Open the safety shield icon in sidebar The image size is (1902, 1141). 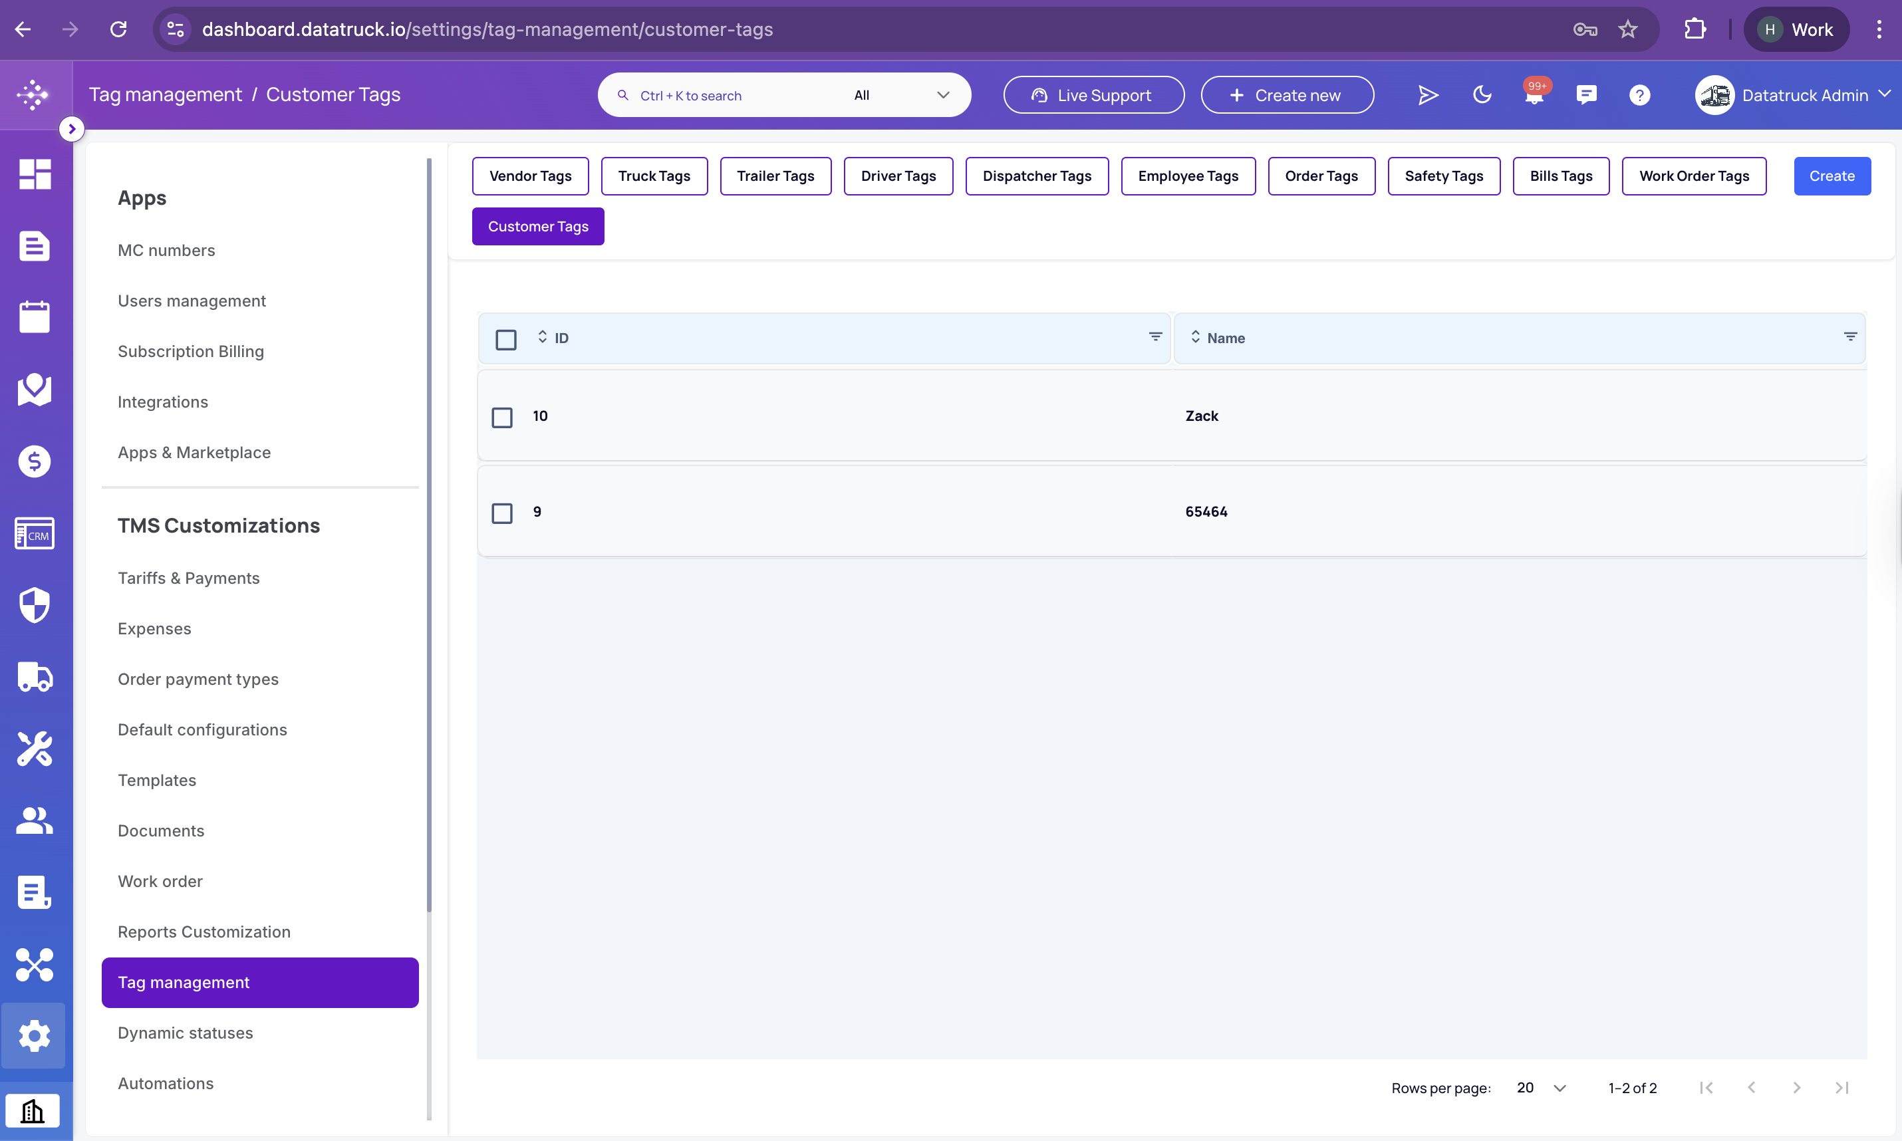tap(35, 605)
